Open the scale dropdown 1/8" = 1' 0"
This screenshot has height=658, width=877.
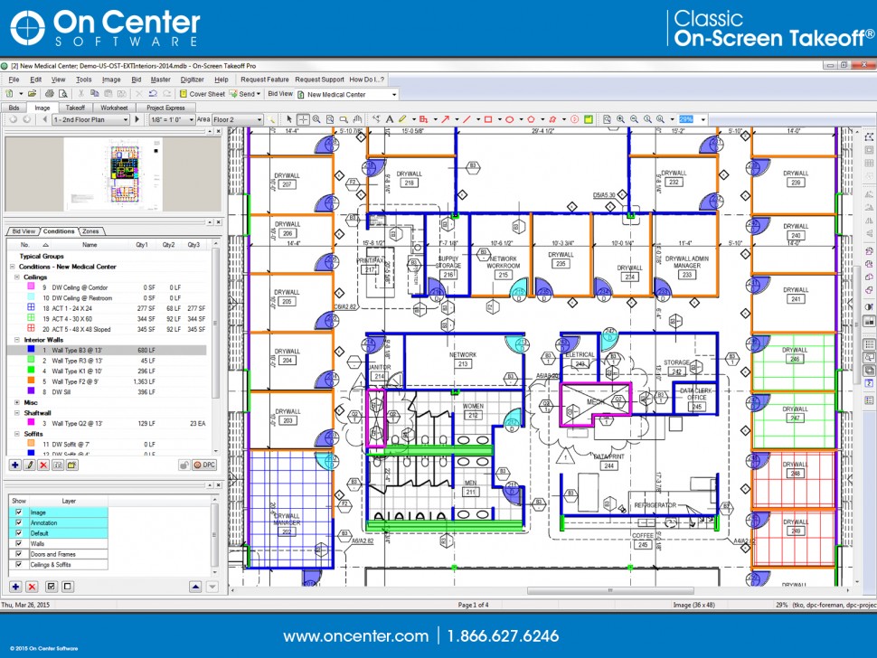coord(172,119)
